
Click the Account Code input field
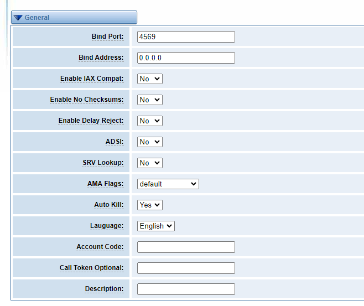click(186, 247)
